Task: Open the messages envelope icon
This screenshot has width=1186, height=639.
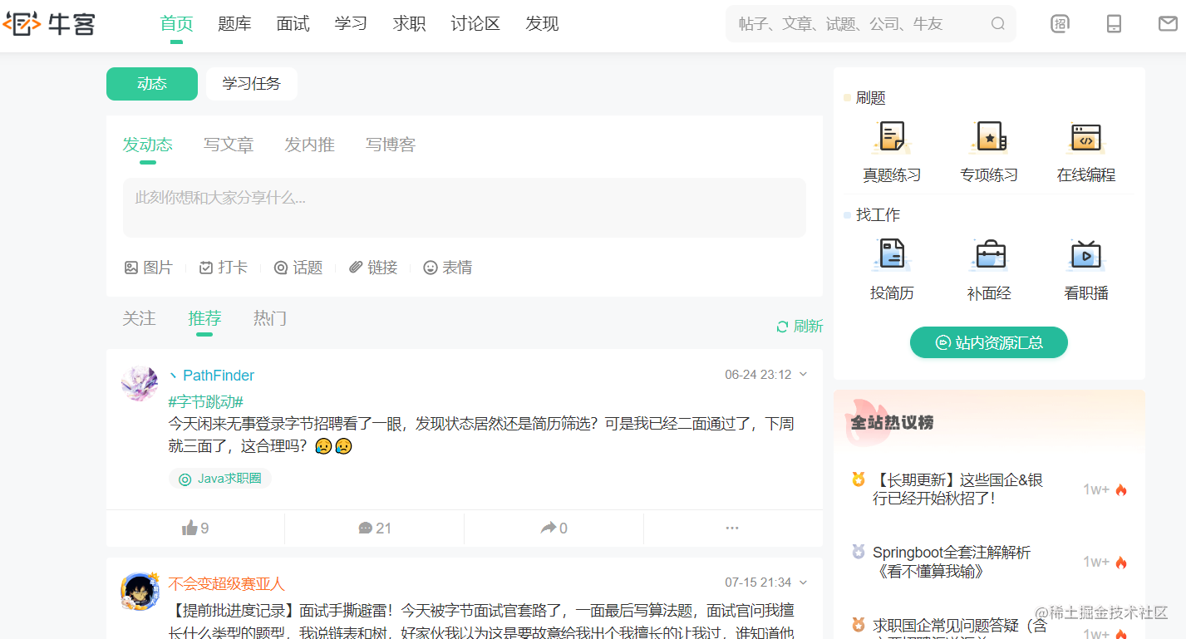Action: (x=1168, y=24)
